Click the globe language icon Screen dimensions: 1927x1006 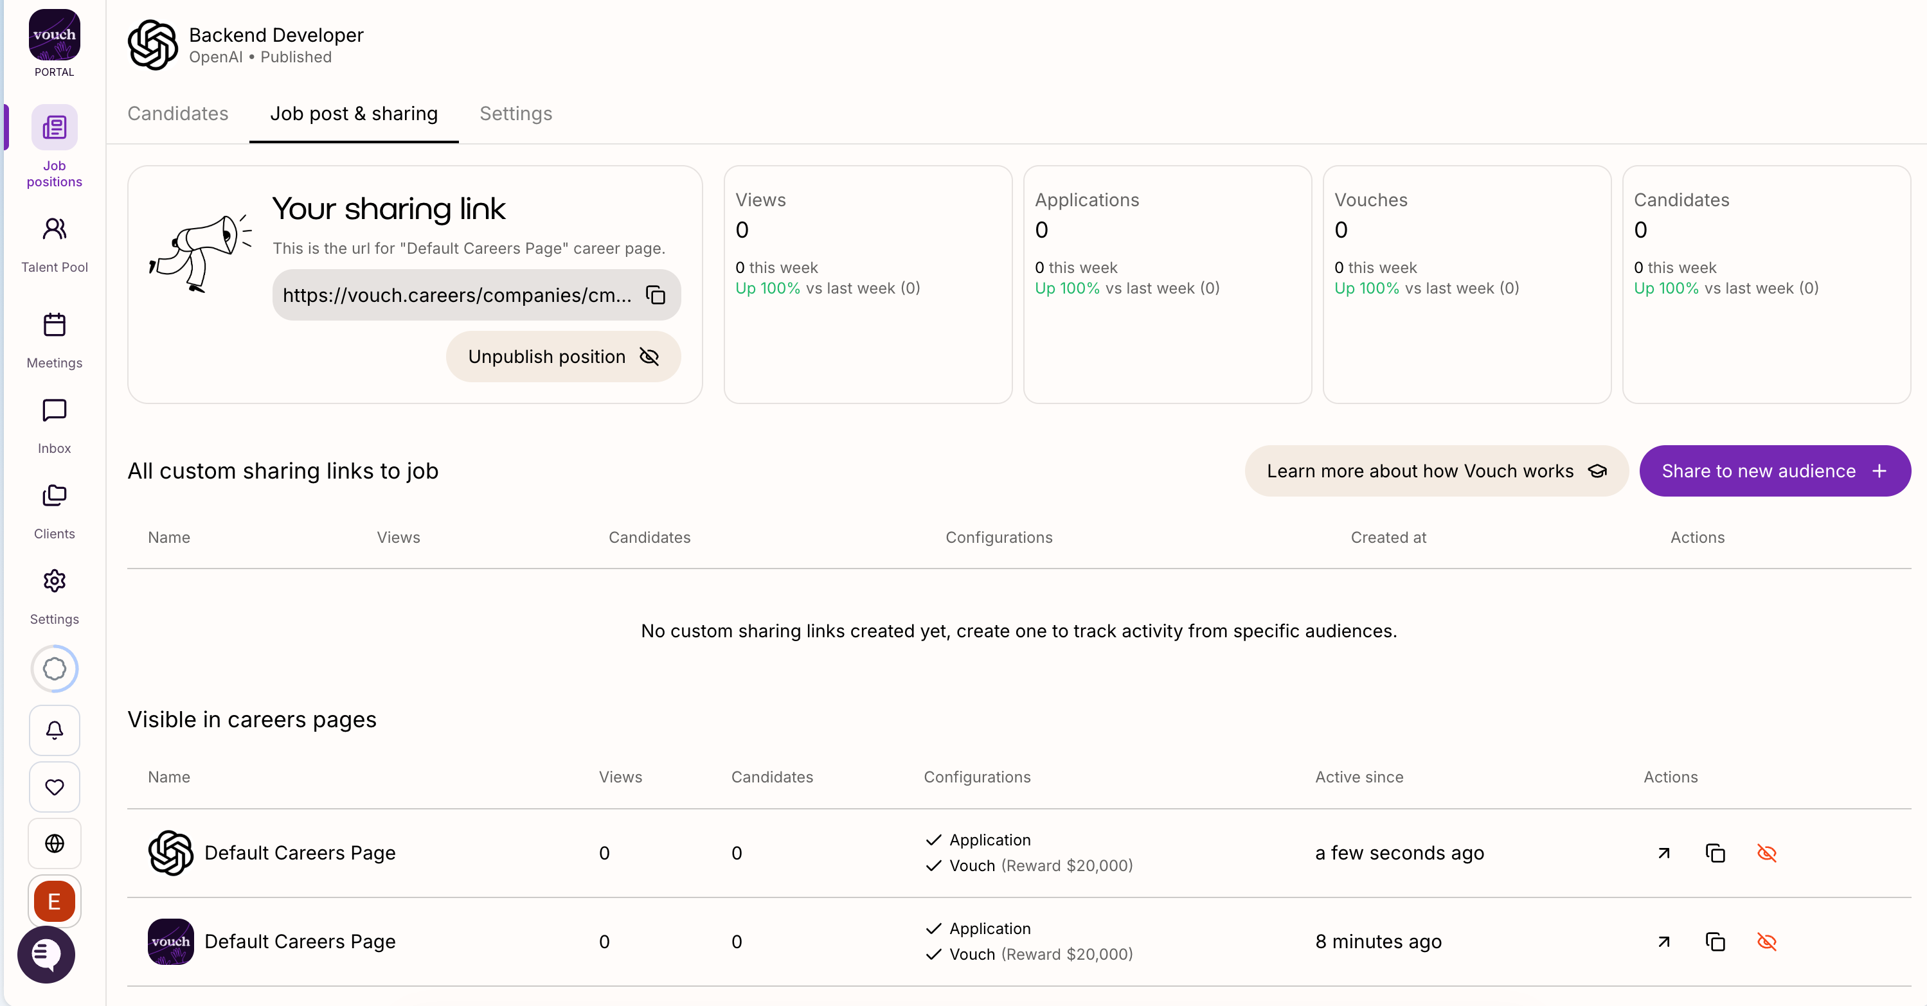coord(55,843)
